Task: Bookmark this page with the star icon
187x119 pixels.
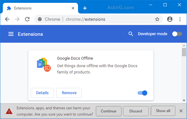Action: 157,19
